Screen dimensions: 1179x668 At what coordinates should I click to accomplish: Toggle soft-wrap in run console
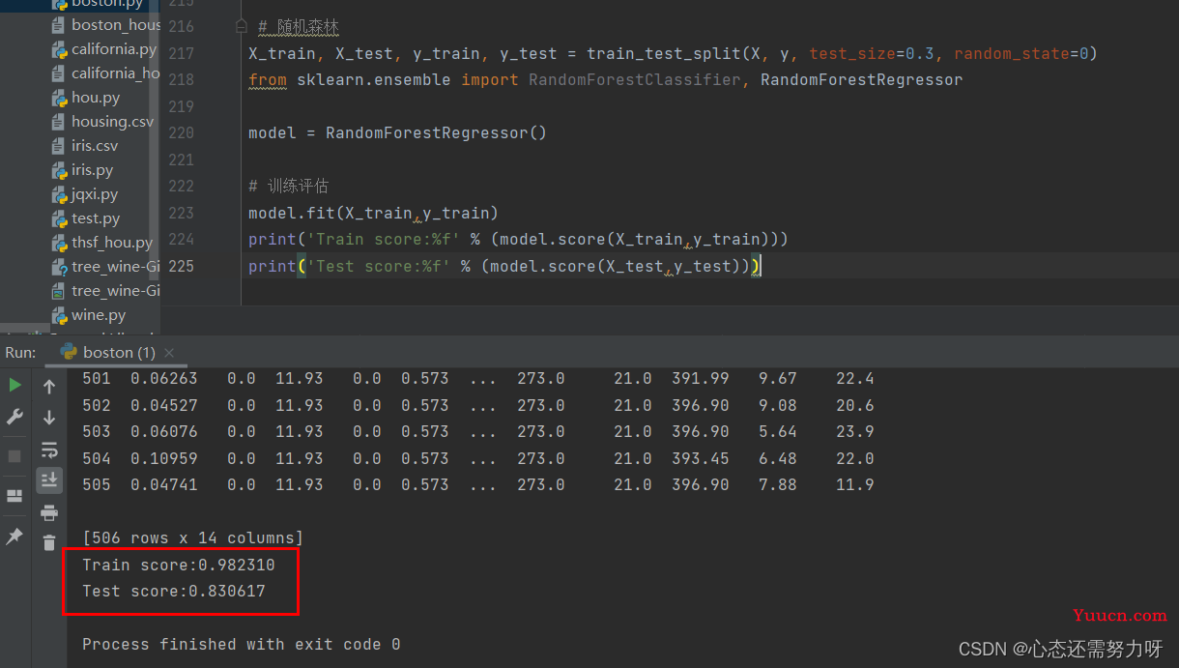click(49, 450)
